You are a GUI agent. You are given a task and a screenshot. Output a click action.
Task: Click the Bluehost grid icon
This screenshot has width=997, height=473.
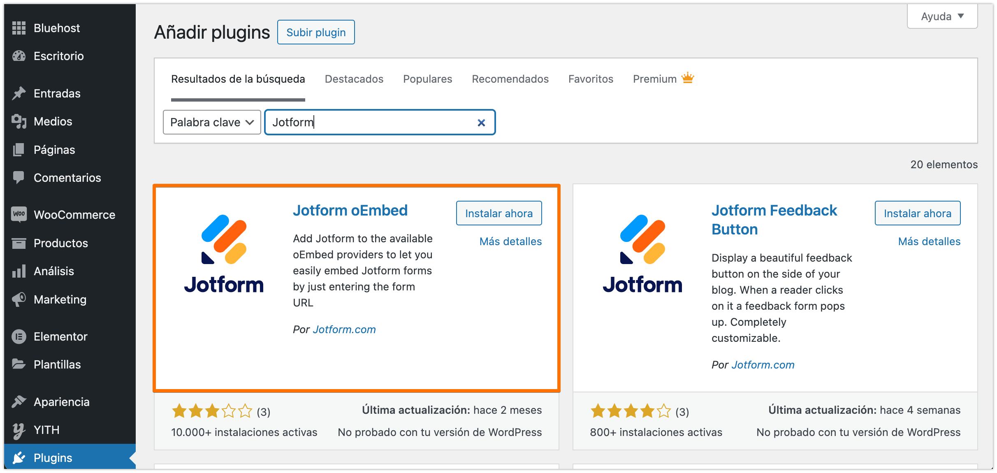(19, 28)
